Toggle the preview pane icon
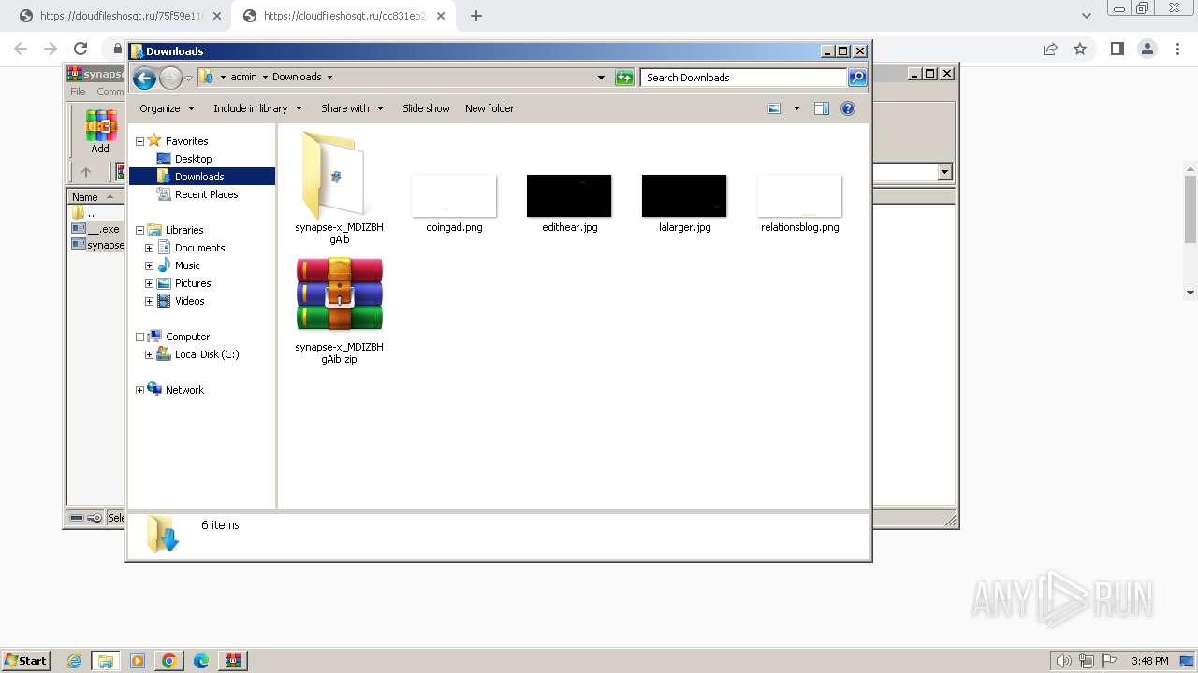Screen dimensions: 1198x673 821,108
